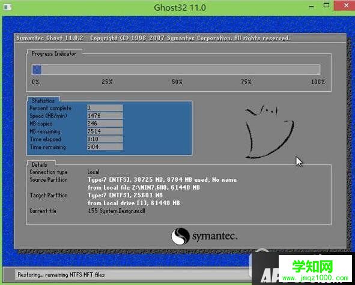
Task: Click the 0% progress scale label
Action: [x=35, y=82]
